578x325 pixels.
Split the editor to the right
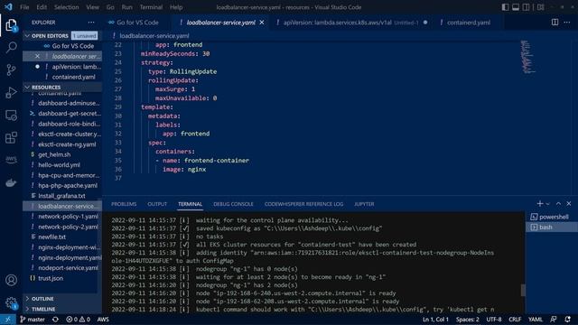(x=555, y=22)
